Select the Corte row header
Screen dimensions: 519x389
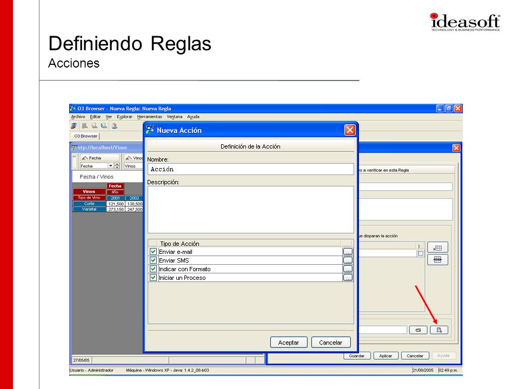click(89, 204)
